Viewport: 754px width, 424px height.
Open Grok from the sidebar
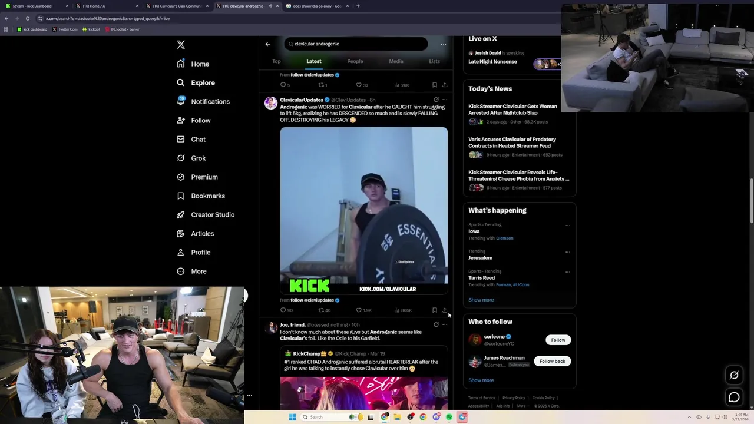[x=191, y=158]
